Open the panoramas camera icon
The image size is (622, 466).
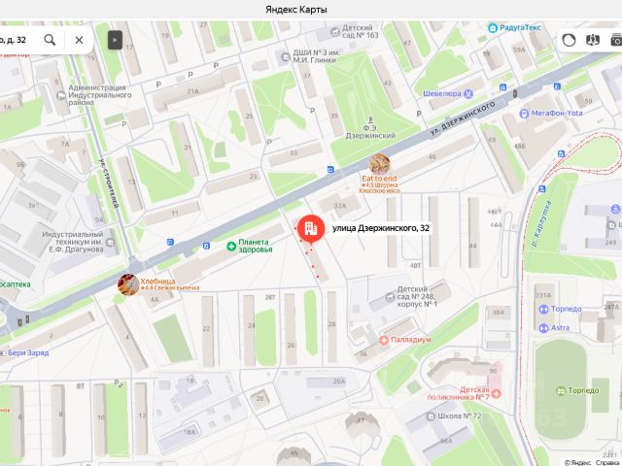616,40
